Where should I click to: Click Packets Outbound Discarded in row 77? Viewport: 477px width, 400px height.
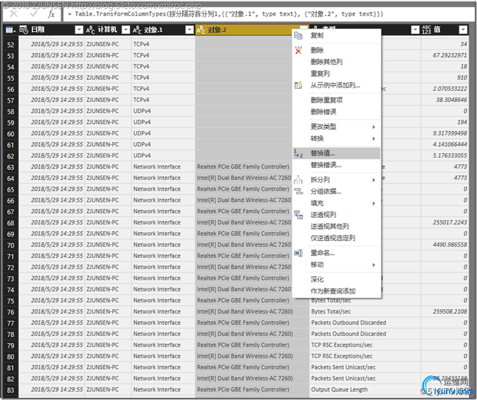[x=348, y=323]
